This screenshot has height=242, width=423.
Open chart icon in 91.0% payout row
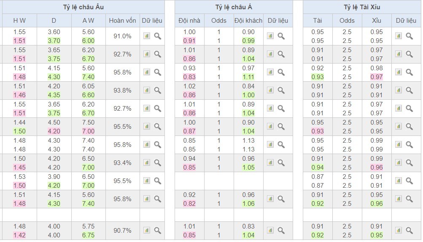[146, 36]
